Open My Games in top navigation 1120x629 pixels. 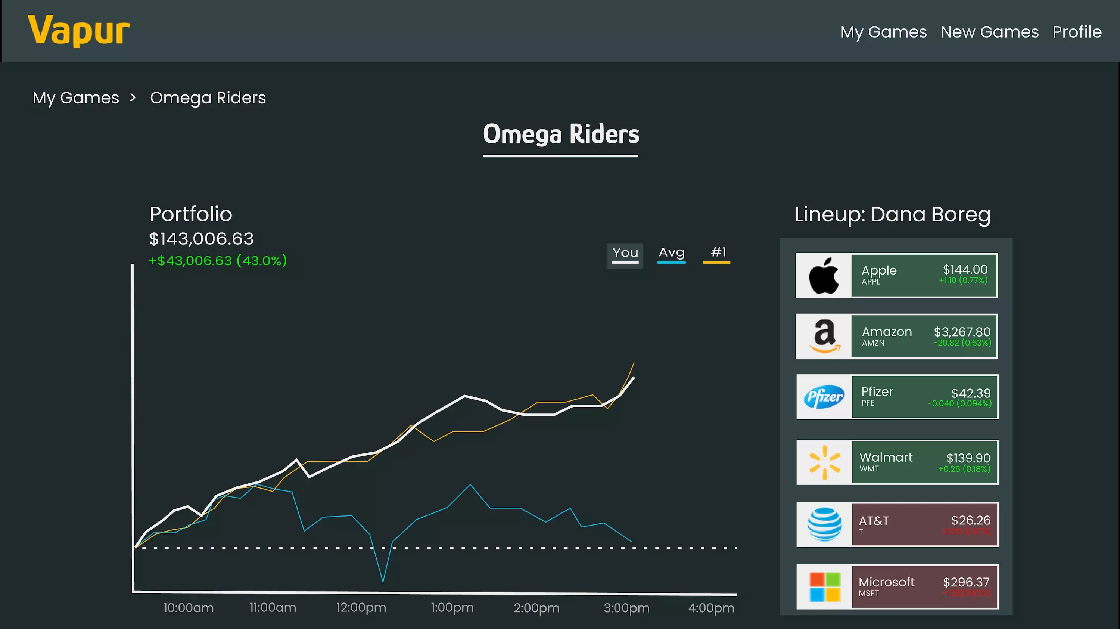[x=883, y=32]
